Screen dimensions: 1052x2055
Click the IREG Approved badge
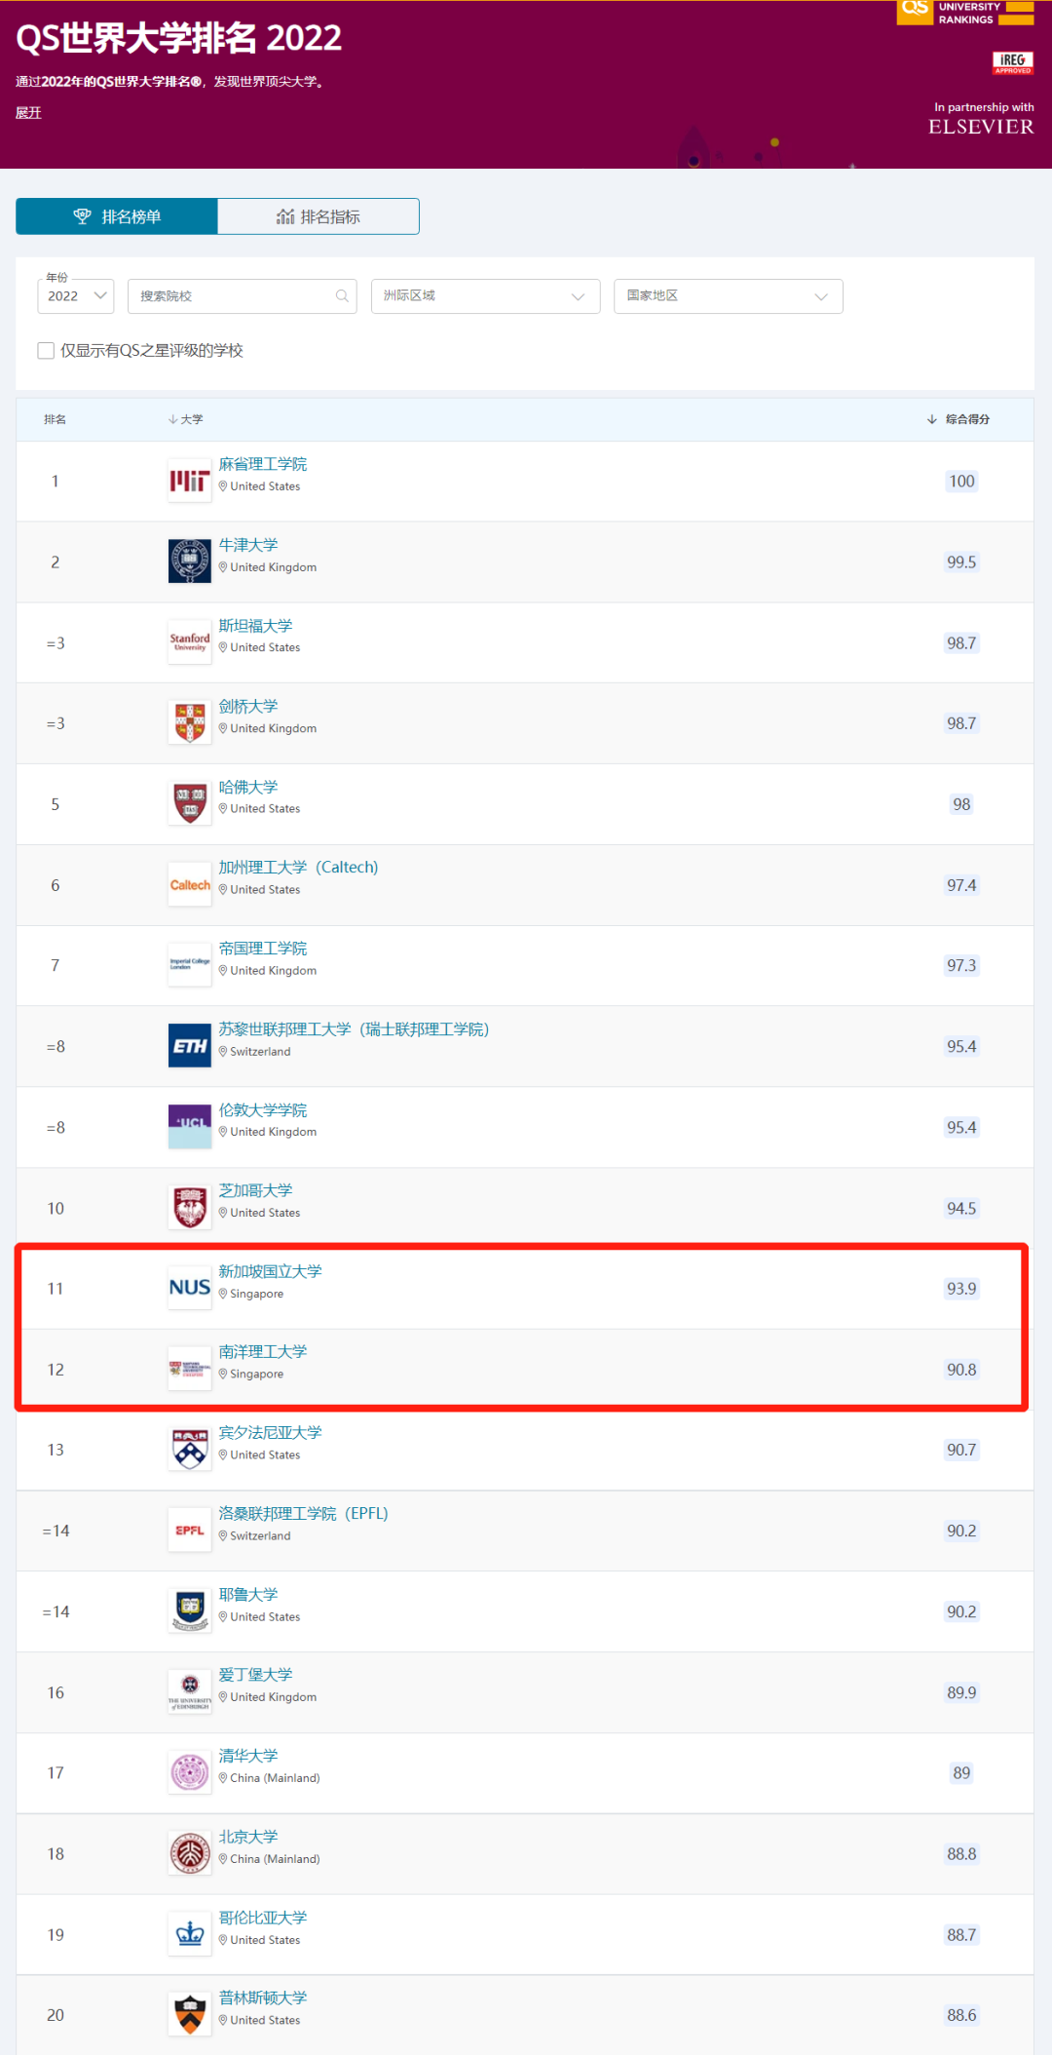(1013, 63)
